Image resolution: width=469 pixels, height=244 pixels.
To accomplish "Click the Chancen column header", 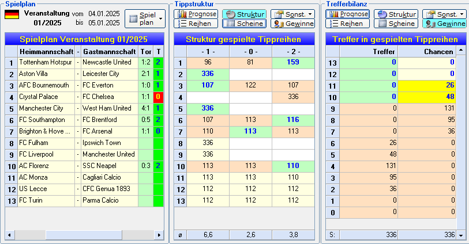I will pyautogui.click(x=427, y=52).
